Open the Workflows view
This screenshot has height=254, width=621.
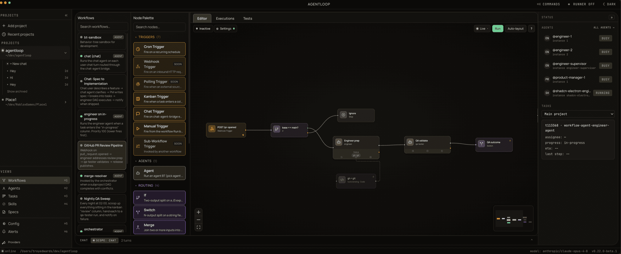35,181
